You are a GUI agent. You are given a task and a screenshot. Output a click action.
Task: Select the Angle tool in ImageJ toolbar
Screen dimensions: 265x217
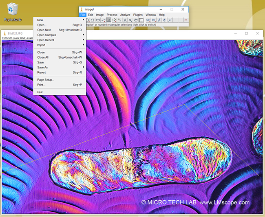point(109,20)
